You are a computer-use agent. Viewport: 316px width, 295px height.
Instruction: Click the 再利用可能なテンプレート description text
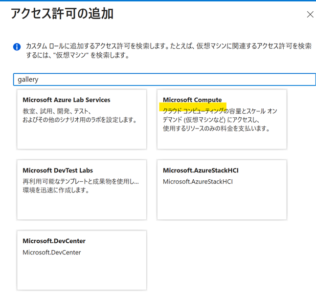pyautogui.click(x=81, y=182)
